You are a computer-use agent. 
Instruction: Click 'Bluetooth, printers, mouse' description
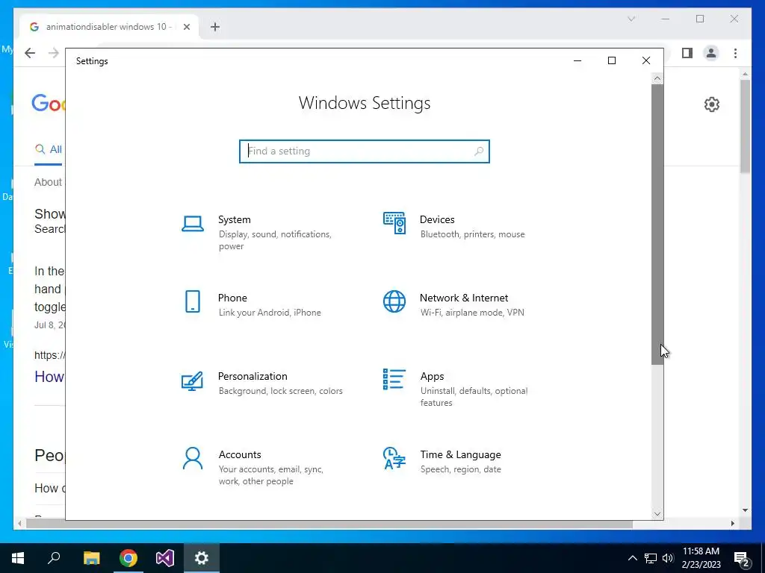coord(473,234)
